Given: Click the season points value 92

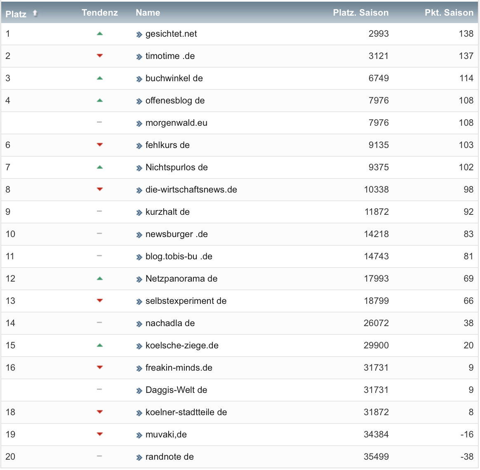Looking at the screenshot, I should (x=468, y=212).
